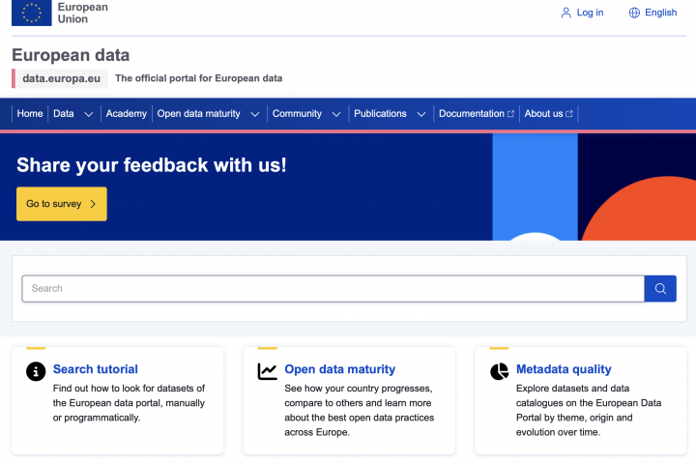Open the Home menu item
The width and height of the screenshot is (696, 464).
[x=30, y=114]
